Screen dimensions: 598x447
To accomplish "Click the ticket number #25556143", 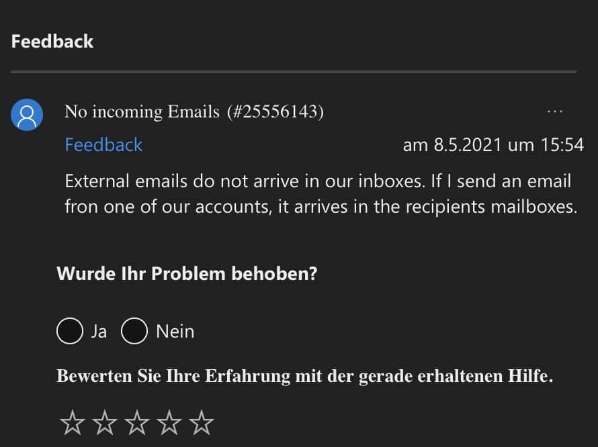I will [275, 112].
